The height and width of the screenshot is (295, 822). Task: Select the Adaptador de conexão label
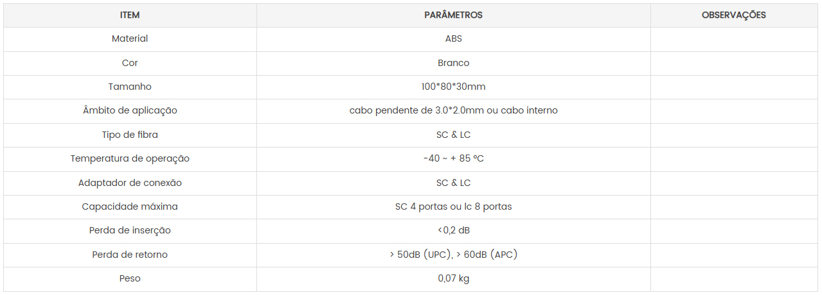coord(130,183)
